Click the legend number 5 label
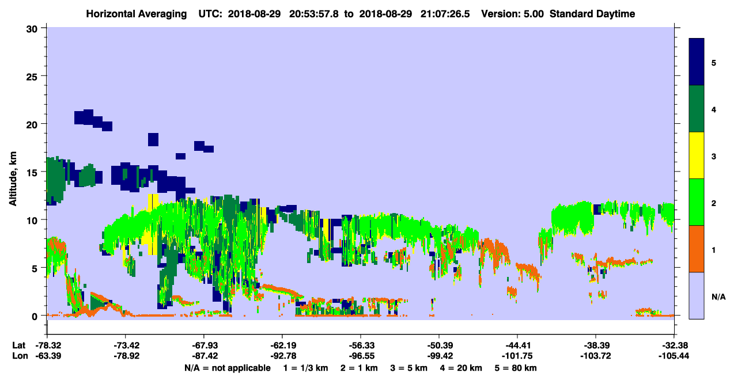Viewport: 749px width, 384px height. 713,62
